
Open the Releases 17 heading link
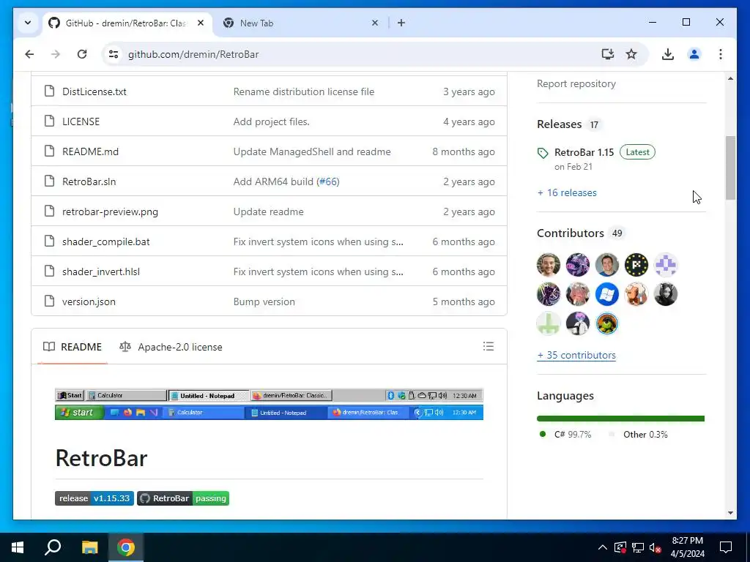[x=569, y=124]
